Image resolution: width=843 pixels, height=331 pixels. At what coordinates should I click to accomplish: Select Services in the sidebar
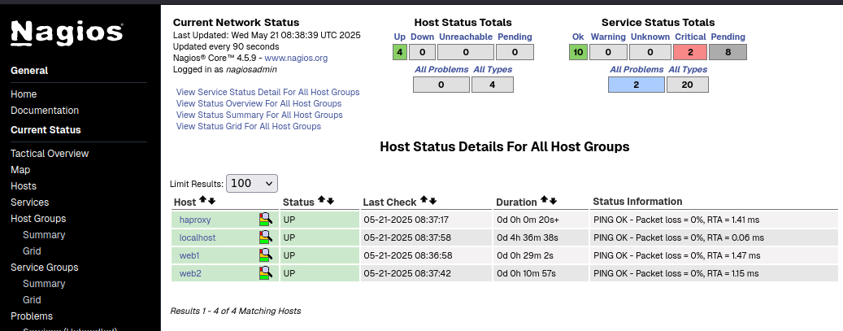[x=29, y=203]
